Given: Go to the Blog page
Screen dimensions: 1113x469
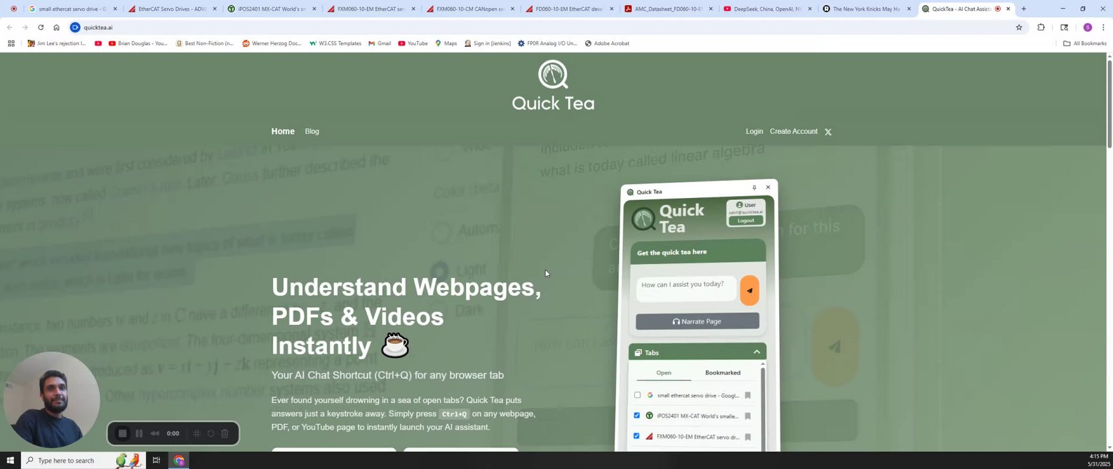Looking at the screenshot, I should (312, 132).
